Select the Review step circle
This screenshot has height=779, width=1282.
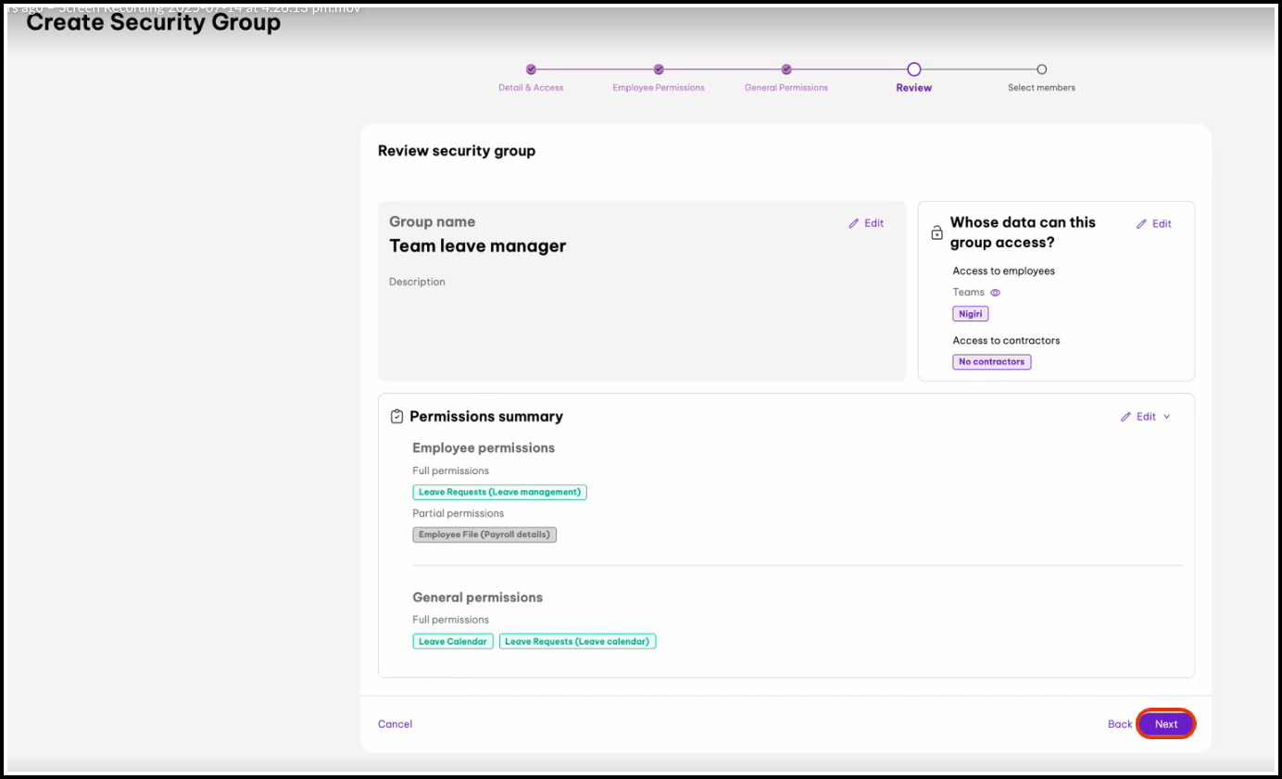coord(914,69)
